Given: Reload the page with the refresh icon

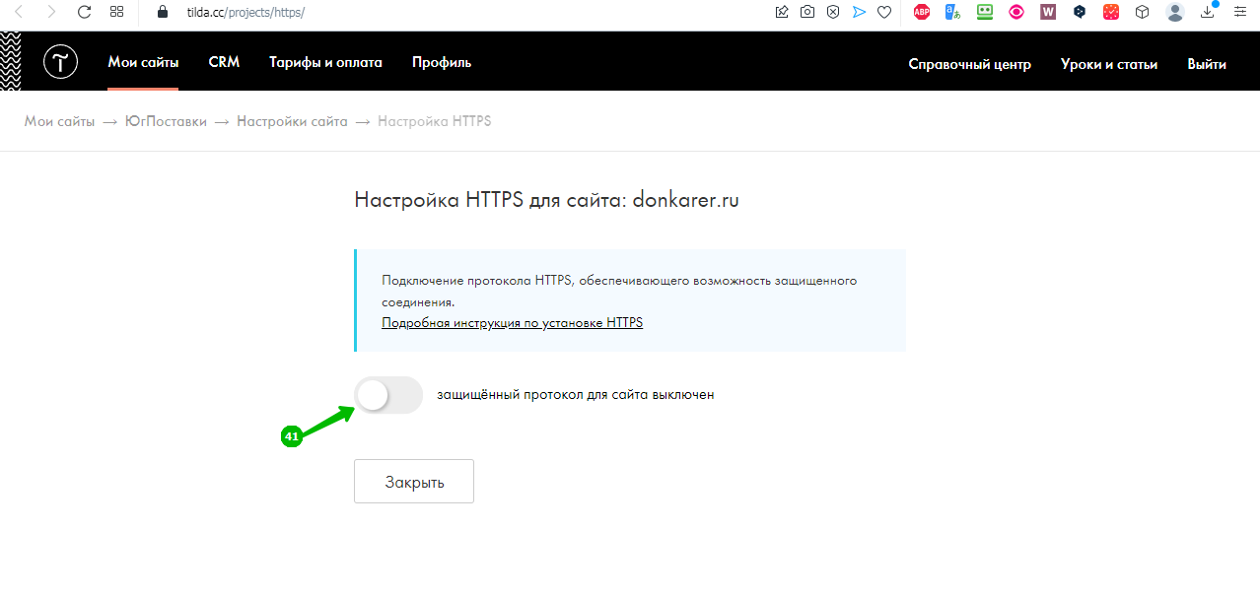Looking at the screenshot, I should (84, 12).
